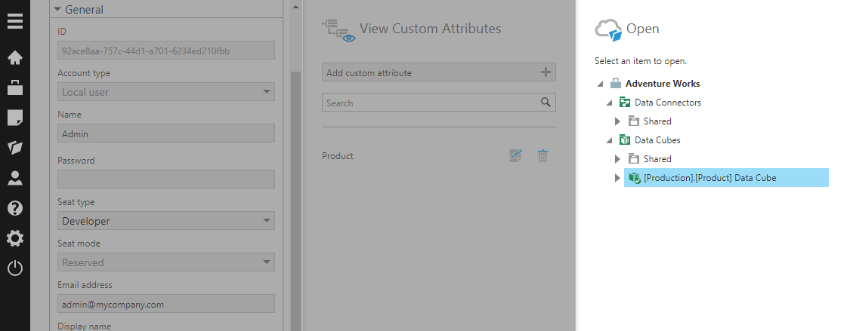This screenshot has width=847, height=331.
Task: Click in the Email address field
Action: pyautogui.click(x=165, y=304)
